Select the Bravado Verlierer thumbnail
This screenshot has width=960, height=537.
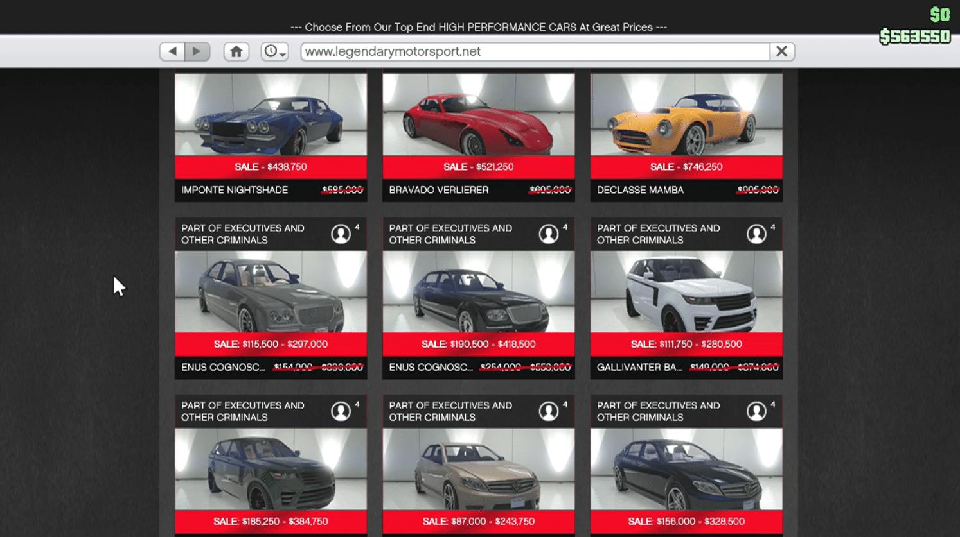pos(478,114)
